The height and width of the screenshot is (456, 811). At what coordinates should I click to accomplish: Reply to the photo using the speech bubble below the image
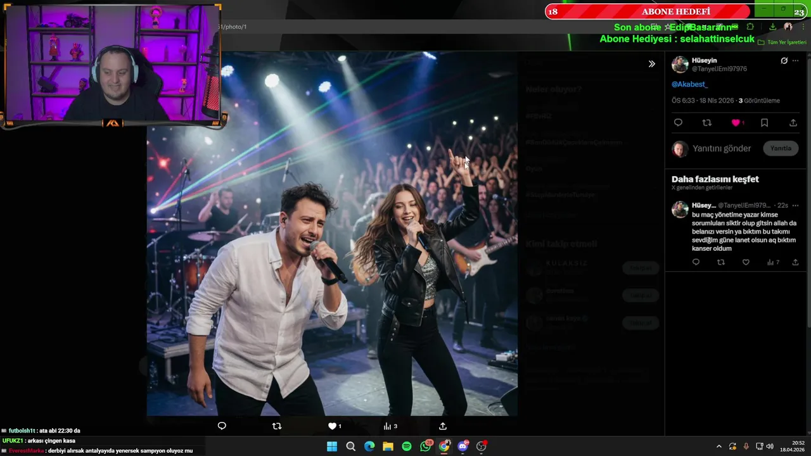click(222, 426)
